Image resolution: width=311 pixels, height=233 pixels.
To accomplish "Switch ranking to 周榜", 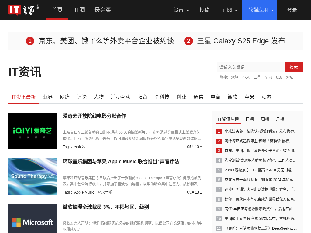I will (x=265, y=119).
